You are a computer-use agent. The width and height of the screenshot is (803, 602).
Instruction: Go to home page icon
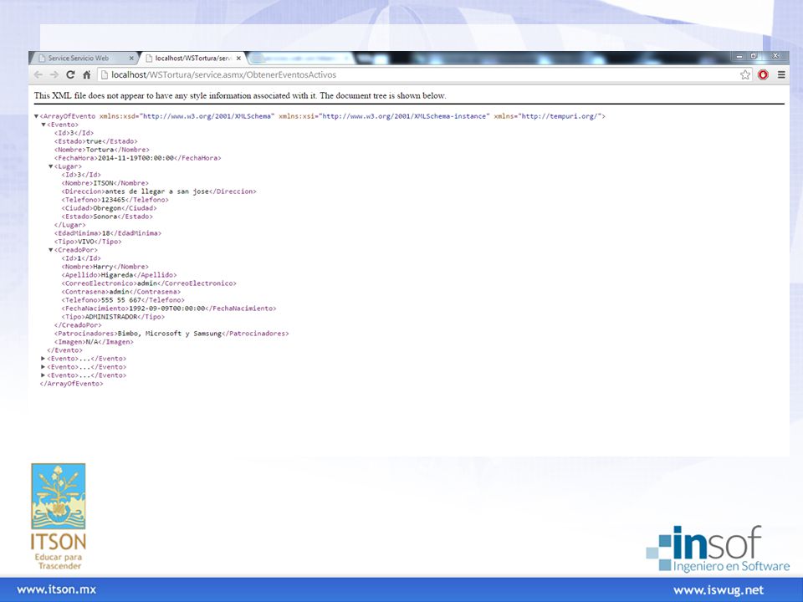(86, 74)
